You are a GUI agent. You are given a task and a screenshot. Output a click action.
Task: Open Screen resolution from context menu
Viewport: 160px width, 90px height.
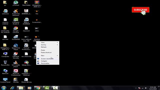tap(48, 59)
